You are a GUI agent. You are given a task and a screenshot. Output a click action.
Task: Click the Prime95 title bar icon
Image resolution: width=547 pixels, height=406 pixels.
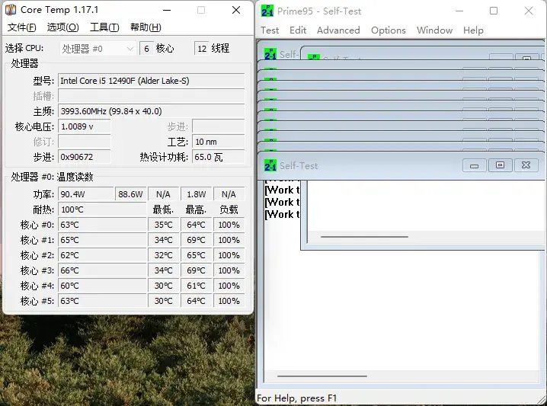coord(267,11)
